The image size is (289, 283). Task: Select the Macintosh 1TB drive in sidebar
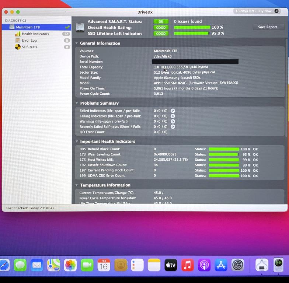(36, 27)
